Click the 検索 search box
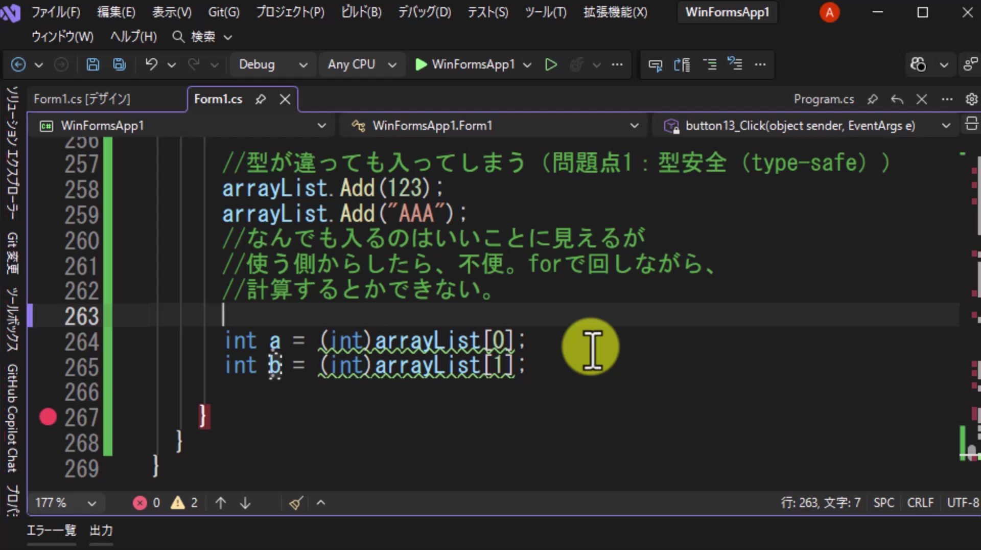Viewport: 981px width, 550px height. [202, 37]
